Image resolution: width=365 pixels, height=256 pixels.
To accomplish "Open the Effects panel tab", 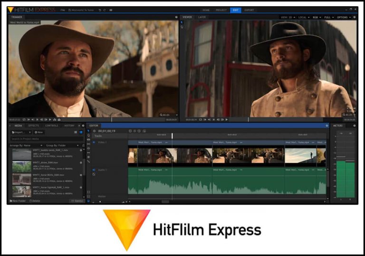I will click(x=34, y=126).
